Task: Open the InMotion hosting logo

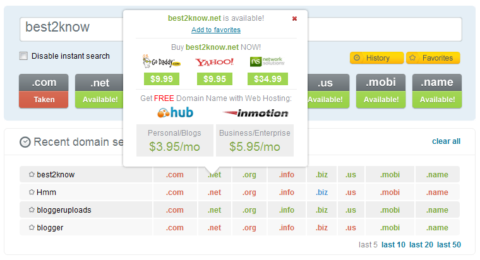Action: click(255, 113)
